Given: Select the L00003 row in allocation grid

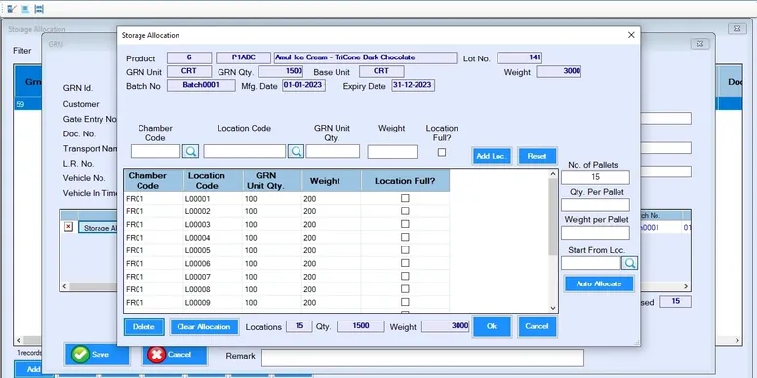Looking at the screenshot, I should (x=286, y=225).
